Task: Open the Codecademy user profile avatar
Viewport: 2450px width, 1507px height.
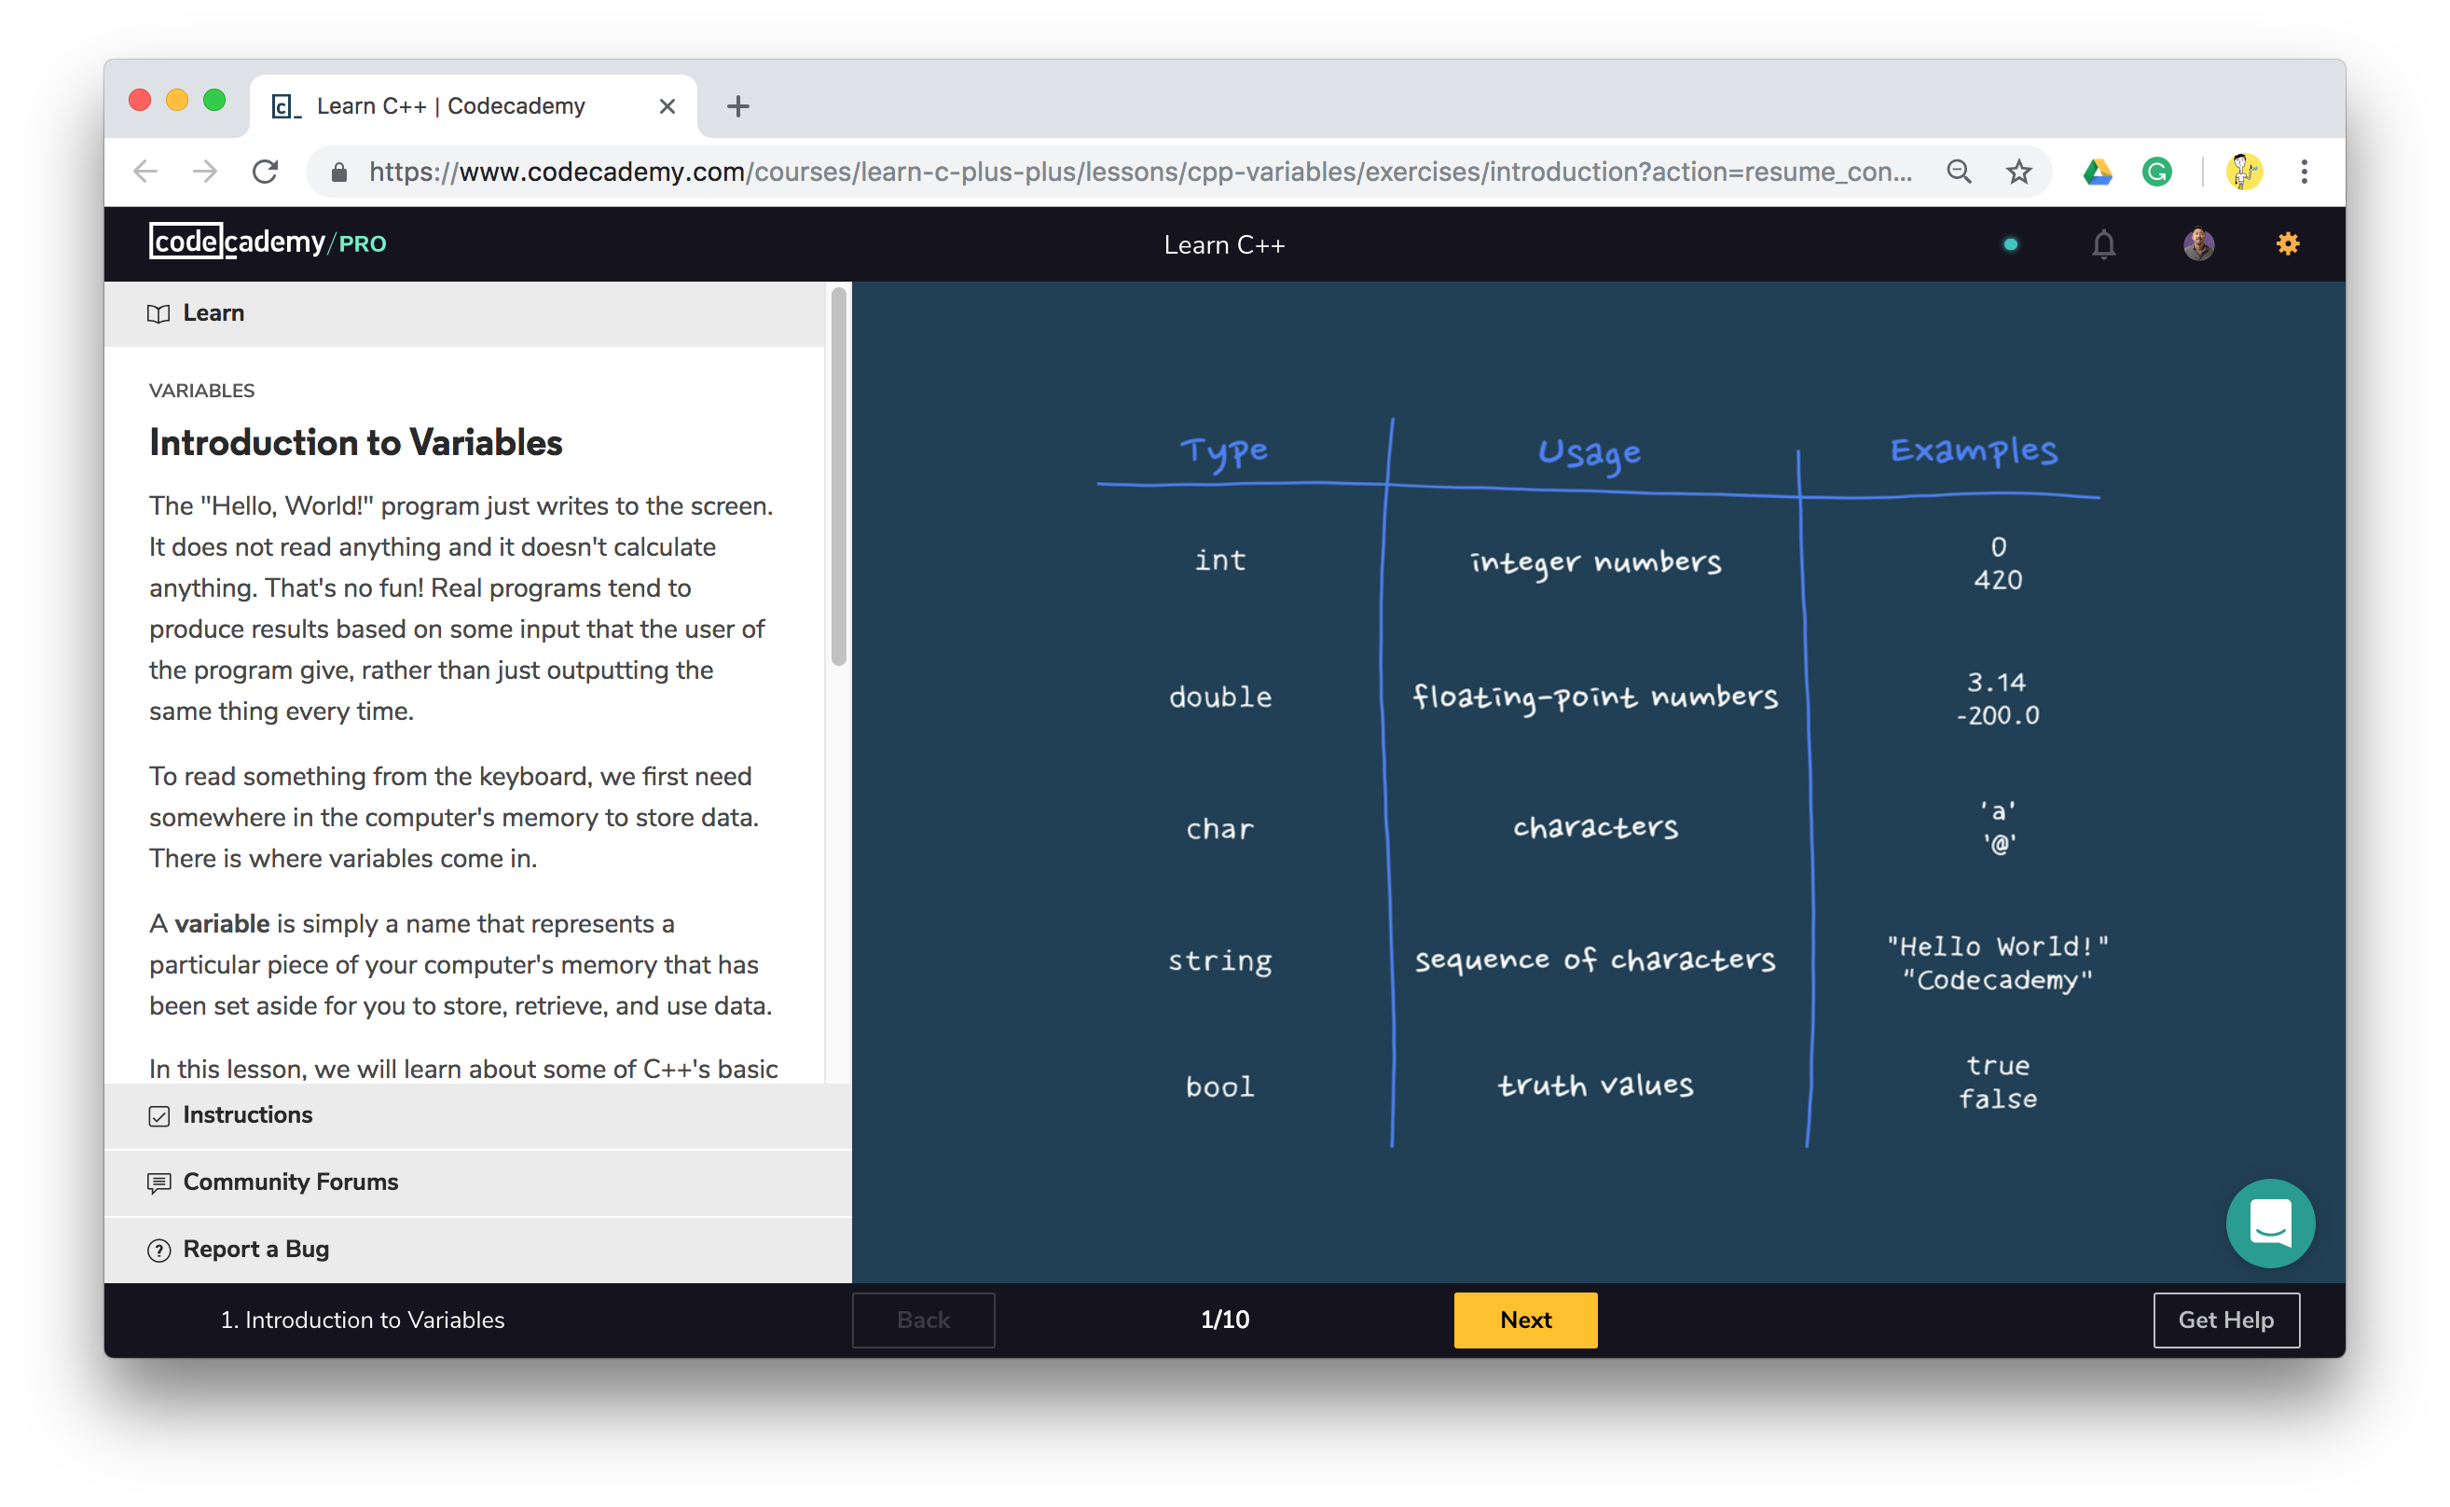Action: (2198, 244)
